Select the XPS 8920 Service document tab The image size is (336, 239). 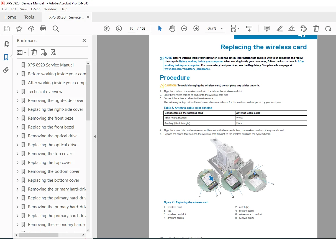[x=66, y=17]
